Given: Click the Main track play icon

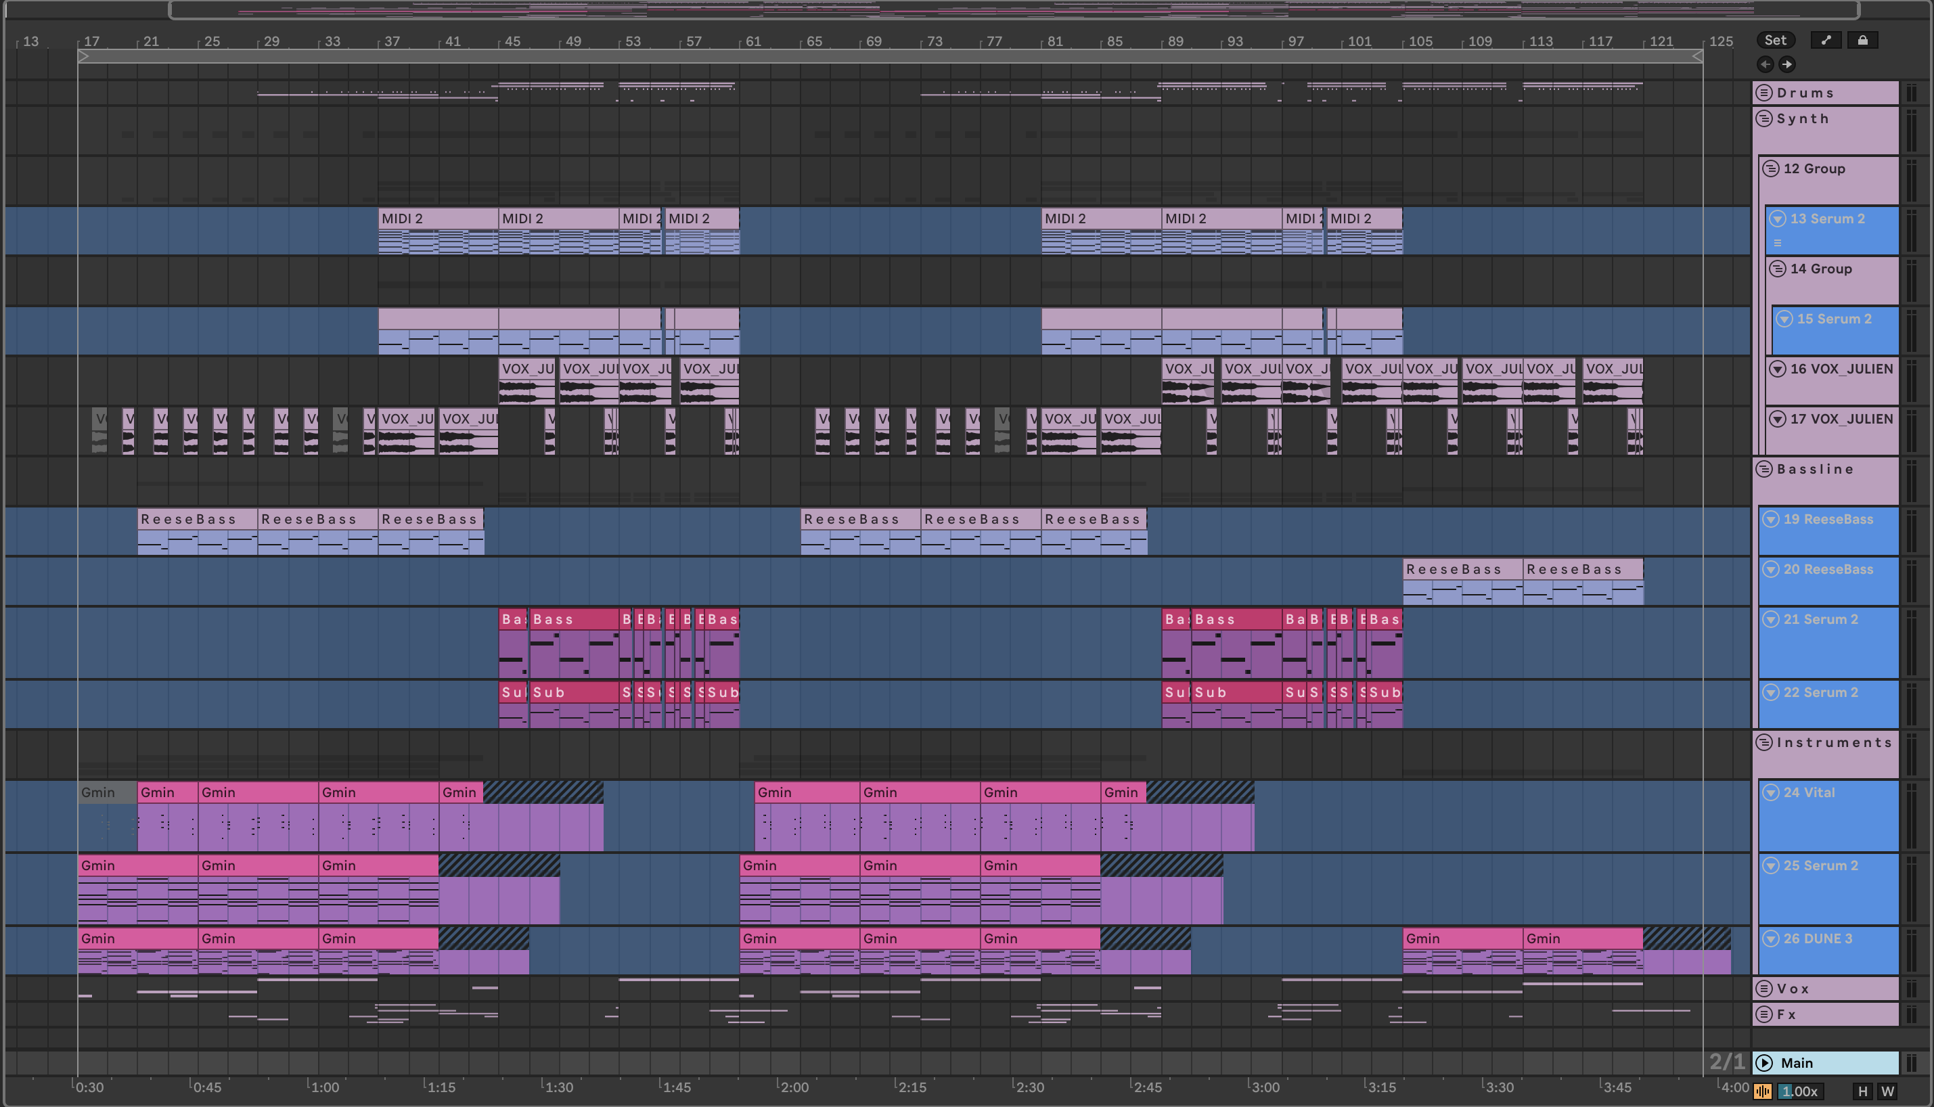Looking at the screenshot, I should coord(1764,1063).
